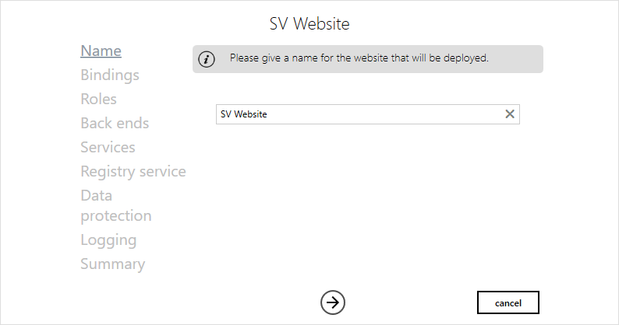
Task: Click the info icon in the banner
Action: click(x=207, y=59)
